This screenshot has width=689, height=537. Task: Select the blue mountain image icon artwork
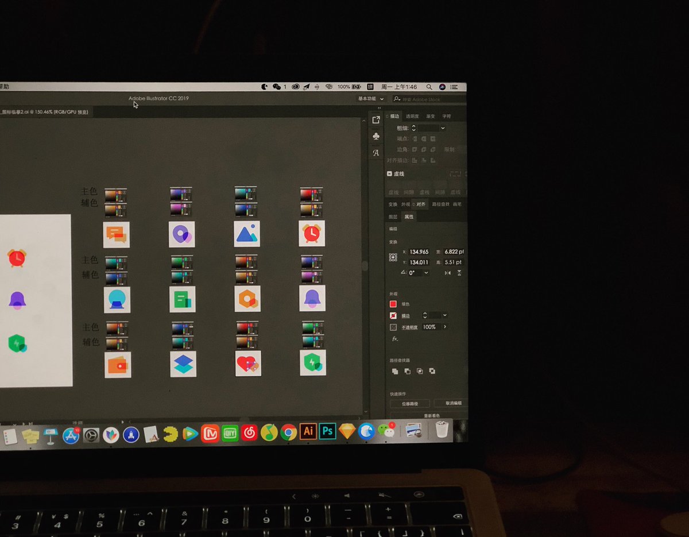247,234
